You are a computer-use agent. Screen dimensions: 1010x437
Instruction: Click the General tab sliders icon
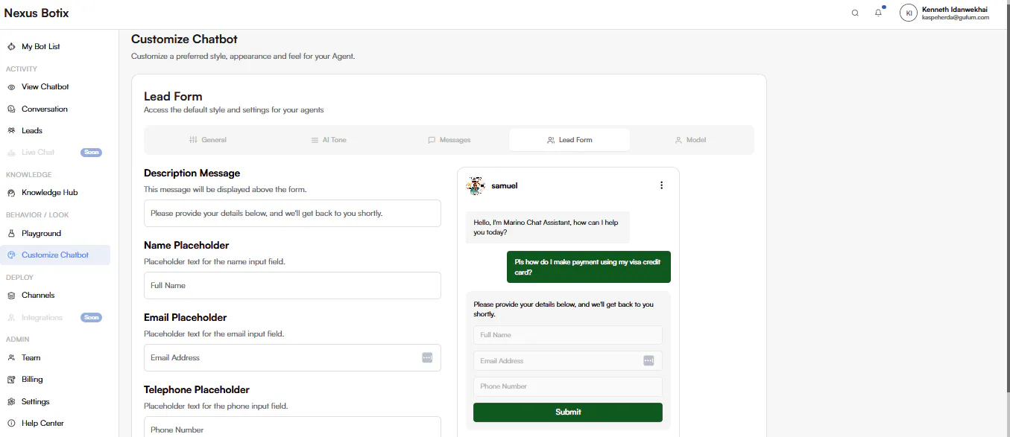coord(193,140)
